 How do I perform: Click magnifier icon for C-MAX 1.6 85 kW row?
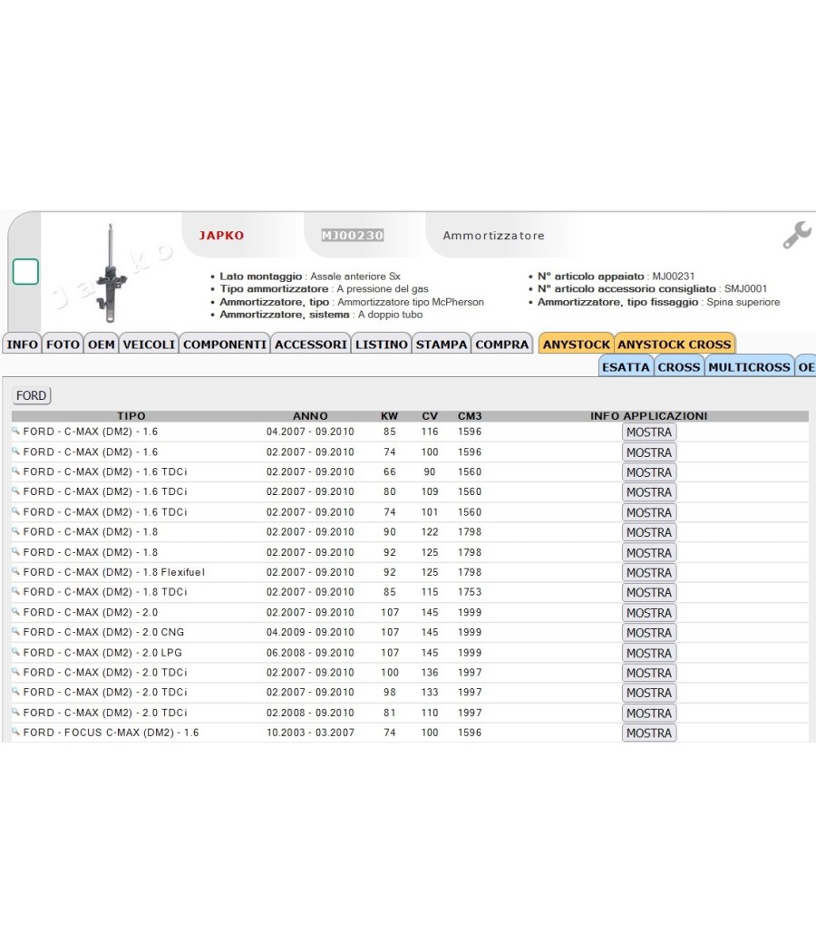(x=15, y=431)
